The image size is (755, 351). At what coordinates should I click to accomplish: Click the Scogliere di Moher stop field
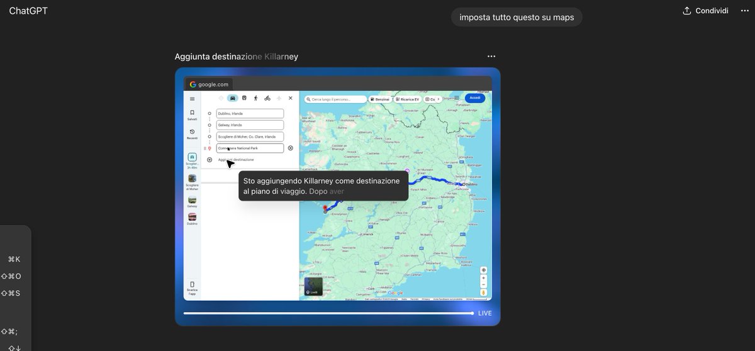point(250,136)
